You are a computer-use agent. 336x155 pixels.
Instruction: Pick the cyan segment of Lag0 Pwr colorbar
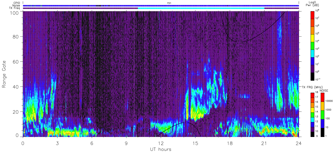(312, 53)
